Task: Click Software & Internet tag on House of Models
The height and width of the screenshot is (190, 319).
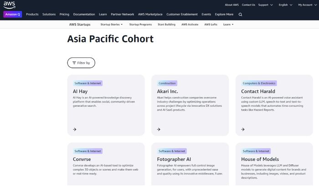Action: click(x=256, y=151)
